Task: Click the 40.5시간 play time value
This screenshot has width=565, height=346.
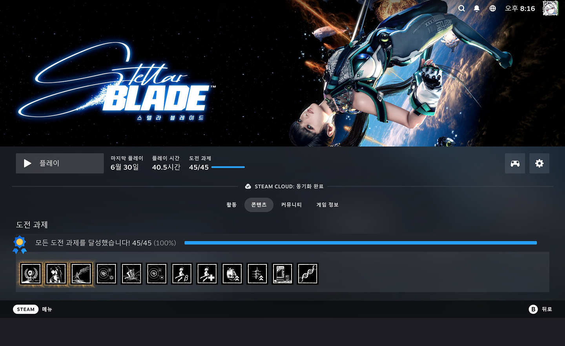Action: 166,167
